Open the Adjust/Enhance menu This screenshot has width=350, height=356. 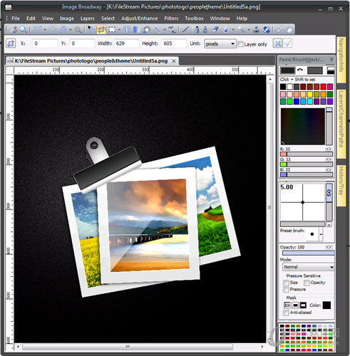(140, 19)
